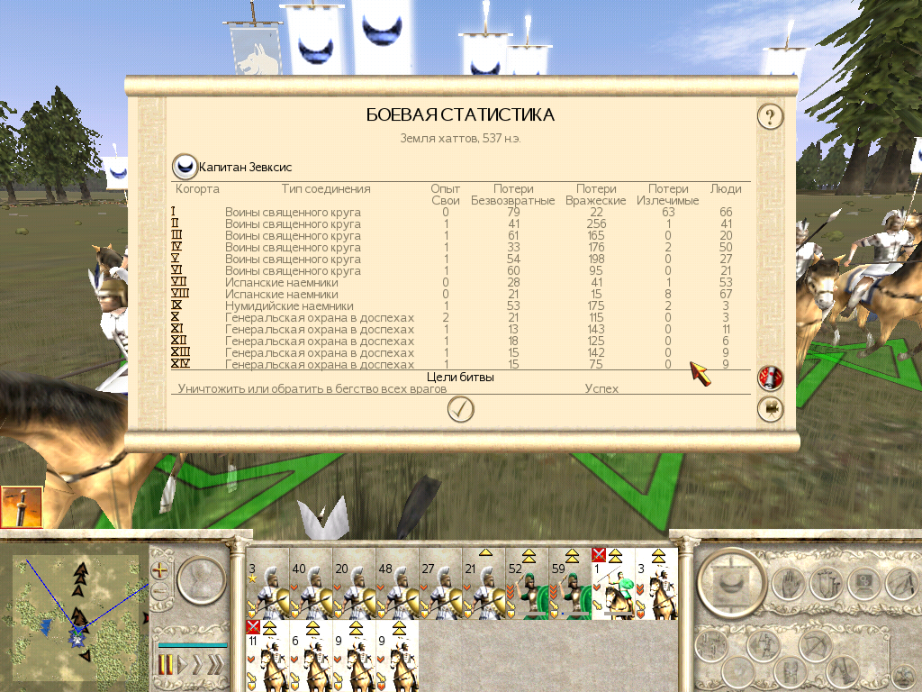Click the Успех result text
Image resolution: width=922 pixels, height=692 pixels.
[x=601, y=389]
